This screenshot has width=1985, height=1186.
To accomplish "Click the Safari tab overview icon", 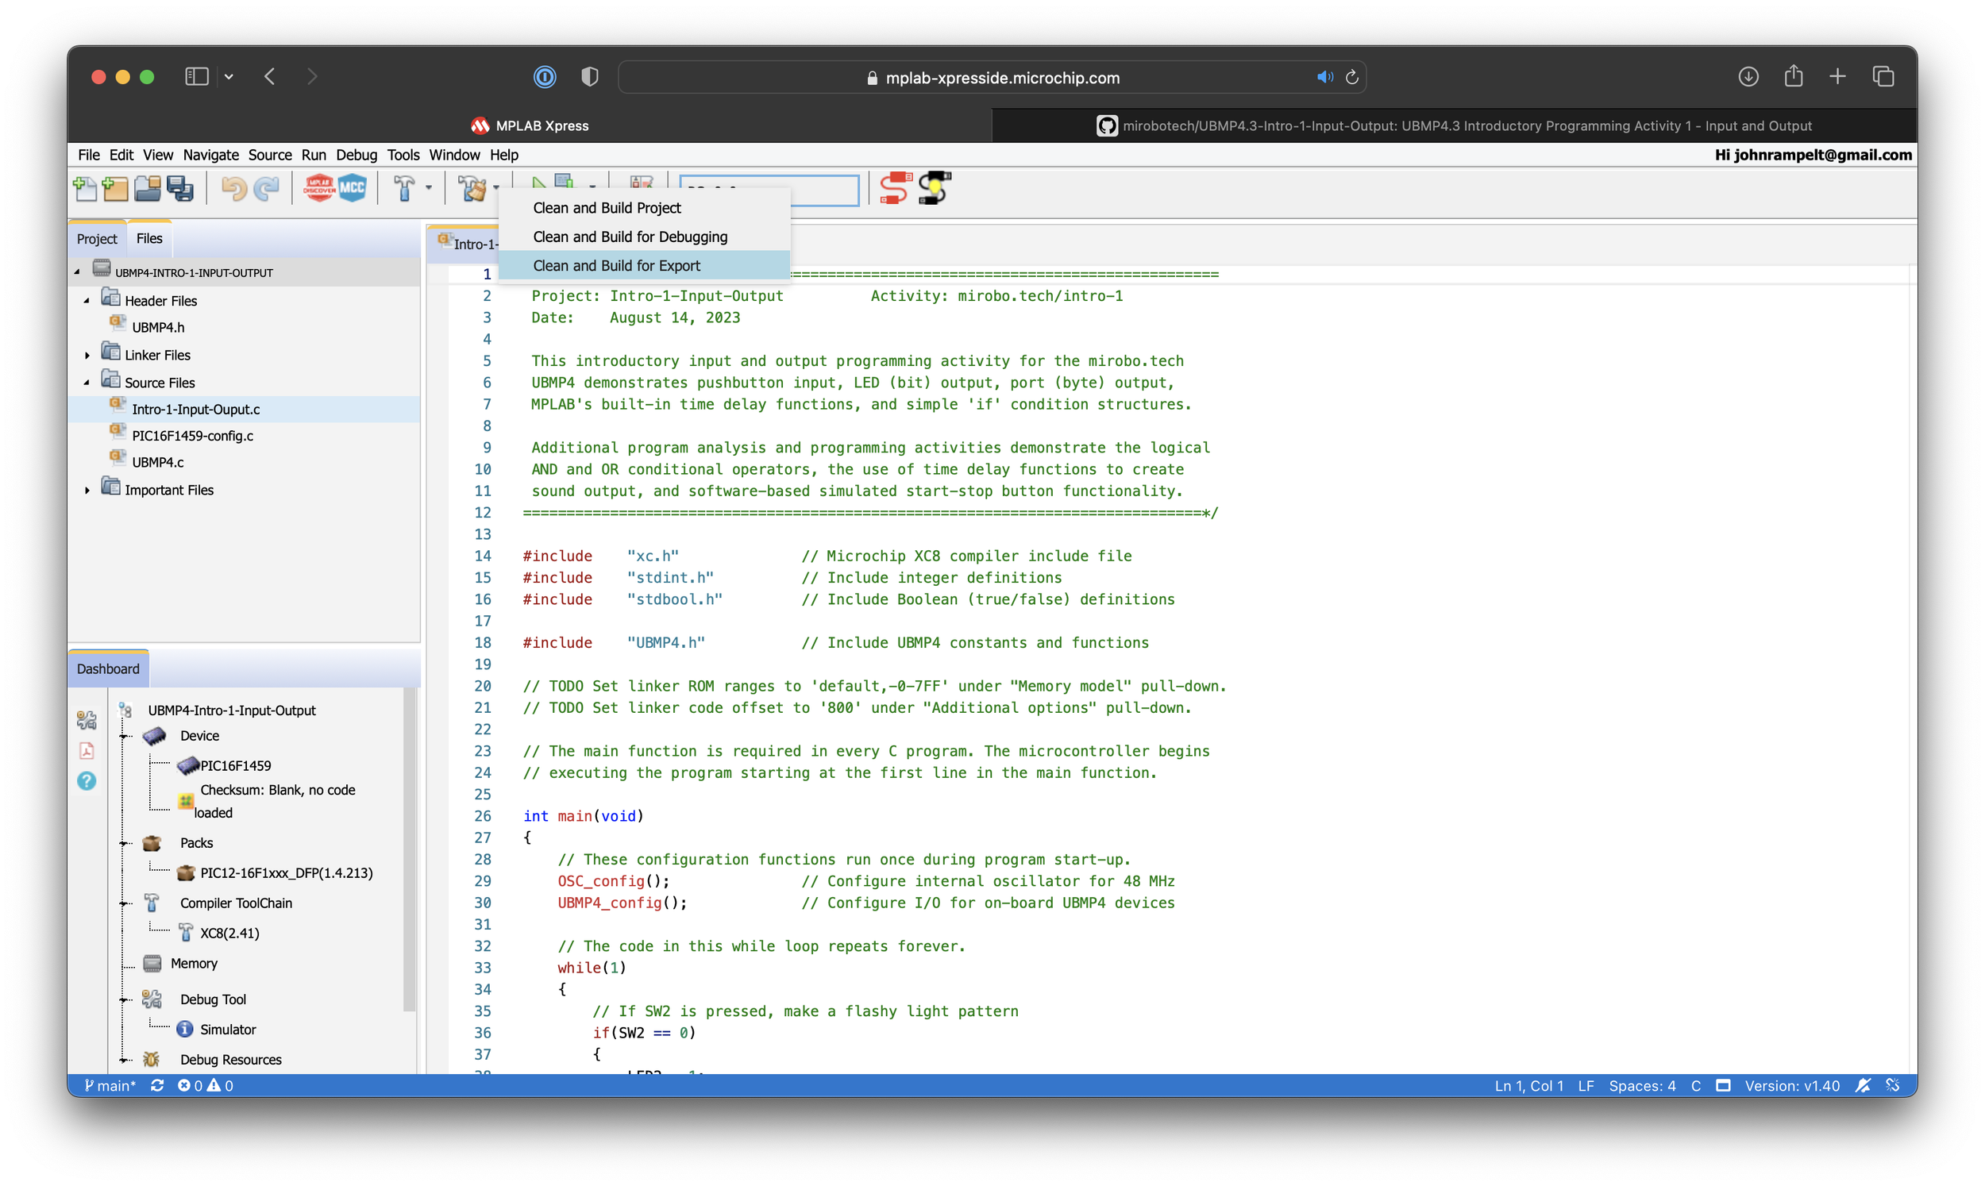I will pyautogui.click(x=1883, y=77).
